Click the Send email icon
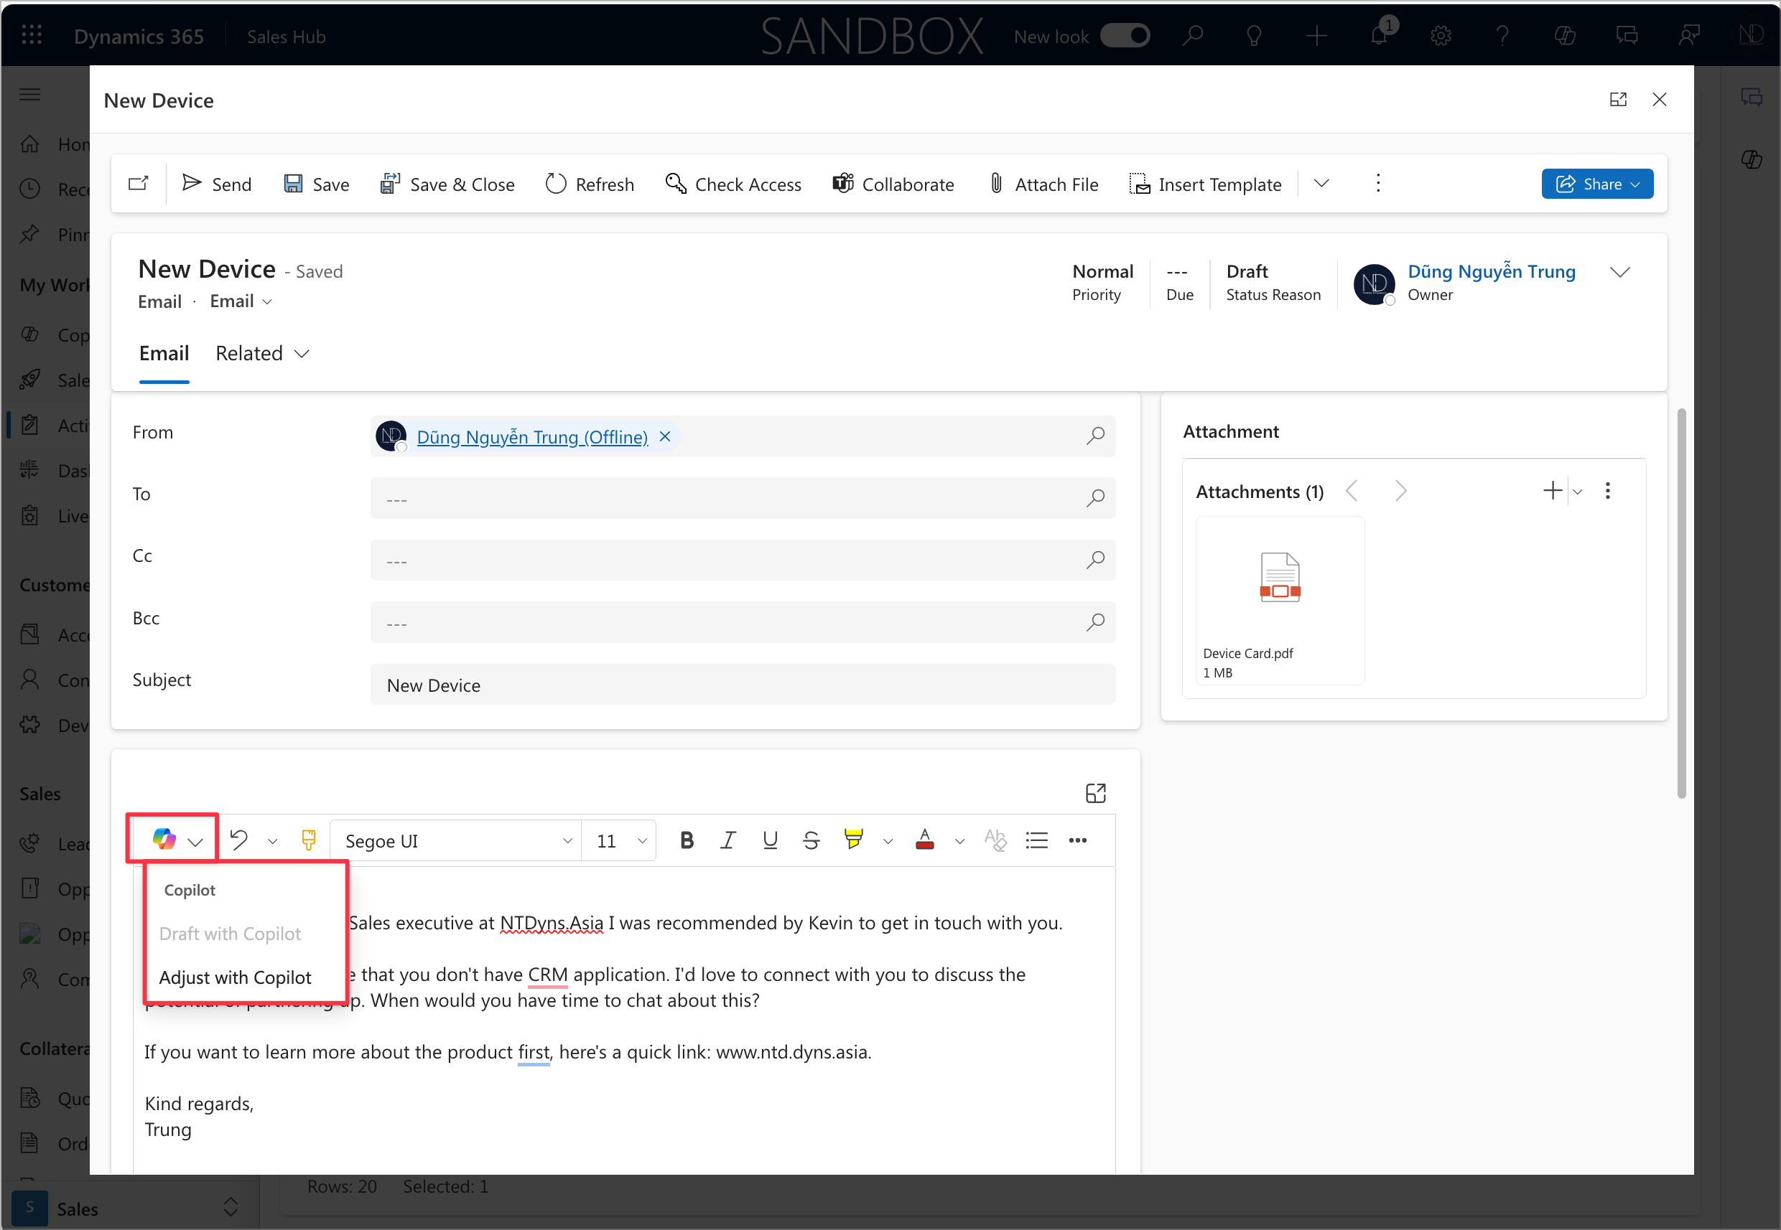Viewport: 1781px width, 1230px height. pos(191,184)
